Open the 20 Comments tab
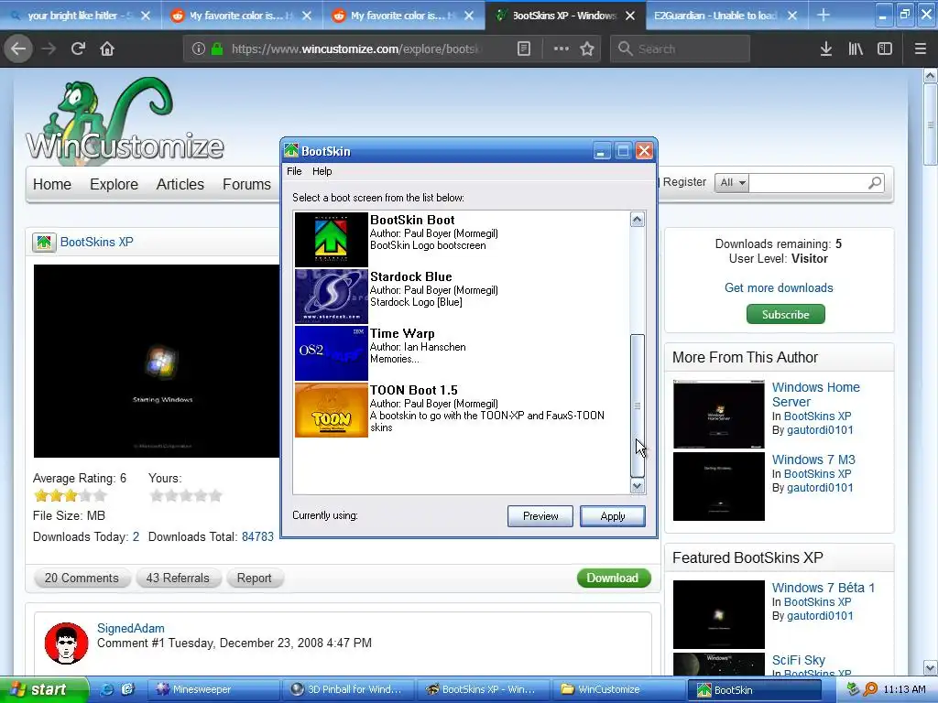 82,579
